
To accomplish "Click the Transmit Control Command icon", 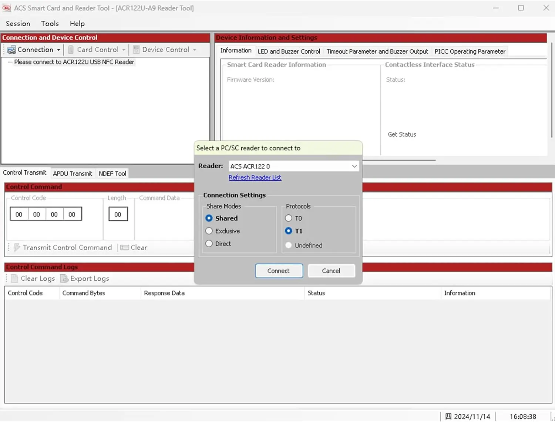I will (x=17, y=247).
